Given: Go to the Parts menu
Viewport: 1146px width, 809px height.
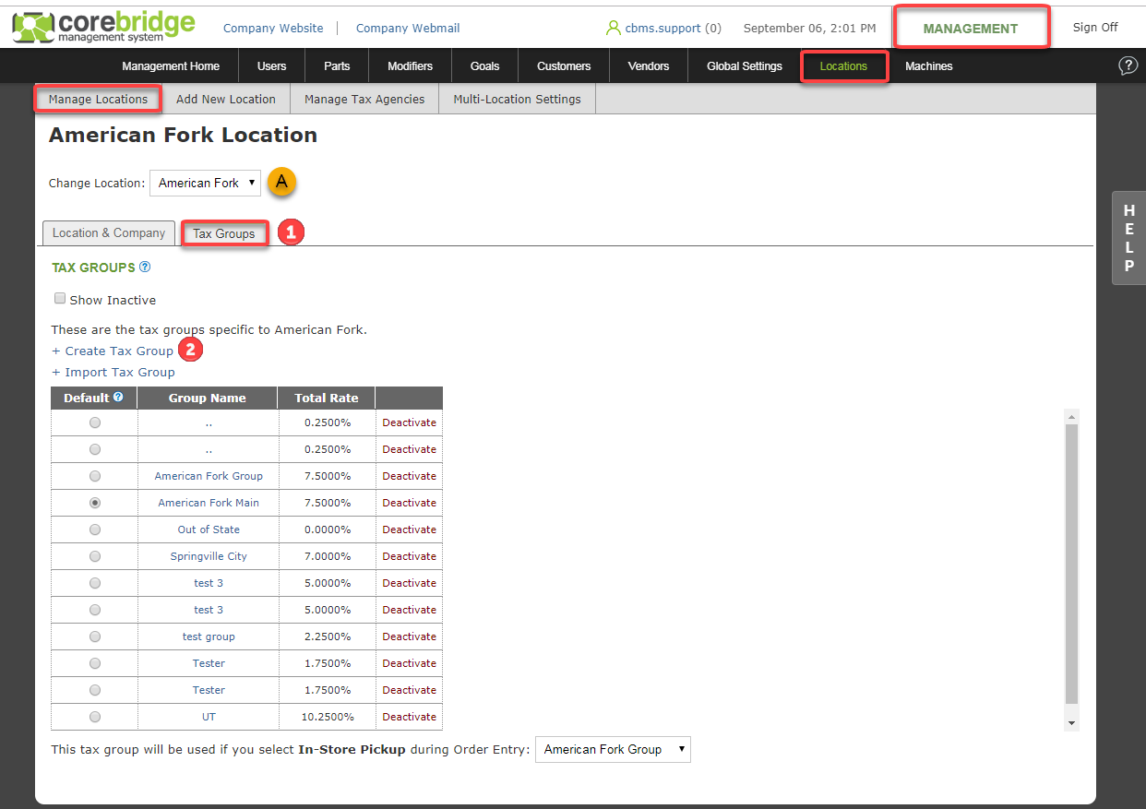Looking at the screenshot, I should point(337,65).
